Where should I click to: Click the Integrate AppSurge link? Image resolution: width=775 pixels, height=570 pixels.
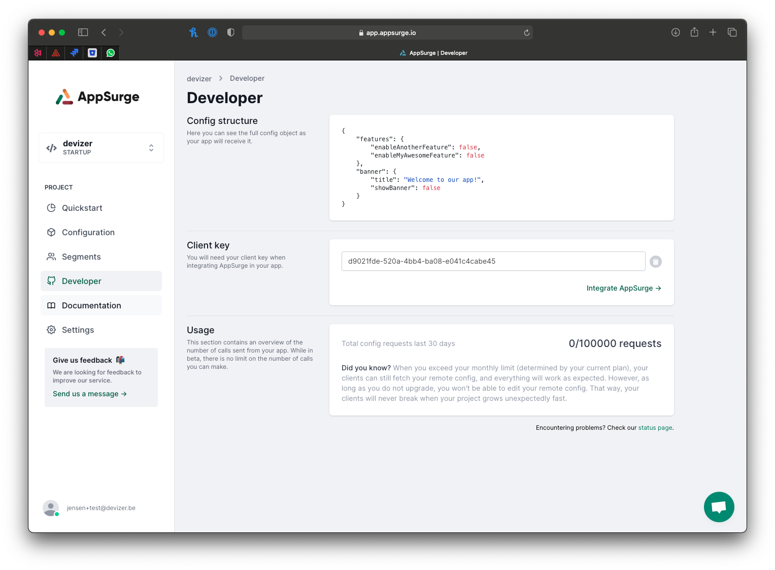click(624, 288)
